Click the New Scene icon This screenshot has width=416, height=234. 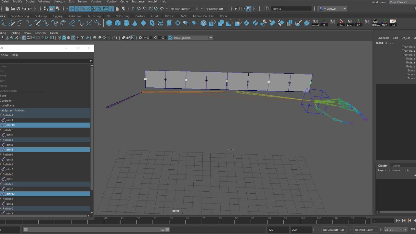click(6, 9)
